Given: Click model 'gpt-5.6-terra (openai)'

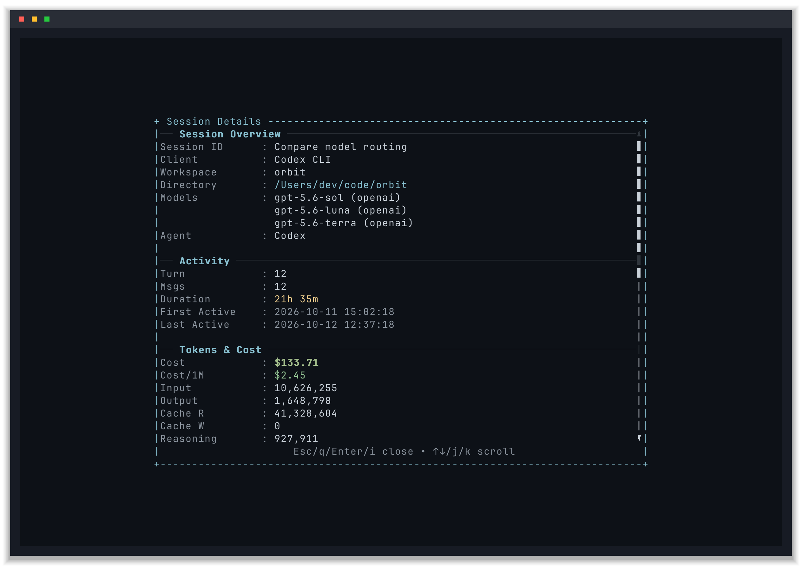Looking at the screenshot, I should [x=344, y=223].
